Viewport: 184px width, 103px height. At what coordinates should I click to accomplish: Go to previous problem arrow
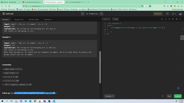[x=83, y=14]
